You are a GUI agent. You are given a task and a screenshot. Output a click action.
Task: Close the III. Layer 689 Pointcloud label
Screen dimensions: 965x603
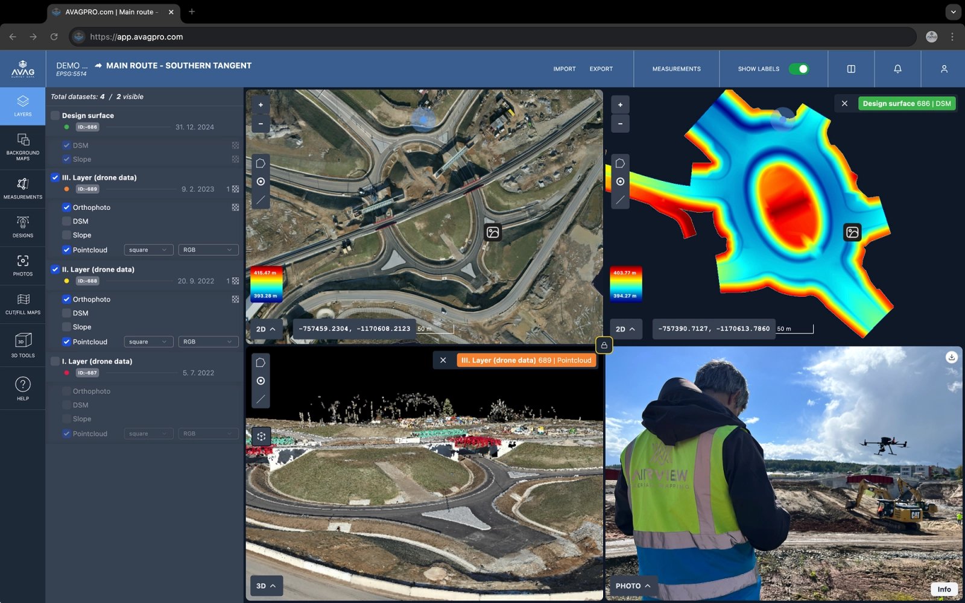tap(443, 360)
